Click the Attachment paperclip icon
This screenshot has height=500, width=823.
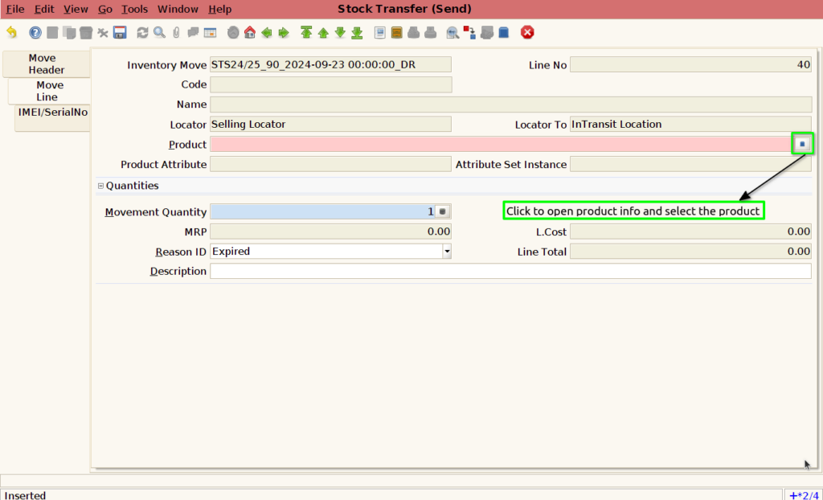pos(176,33)
